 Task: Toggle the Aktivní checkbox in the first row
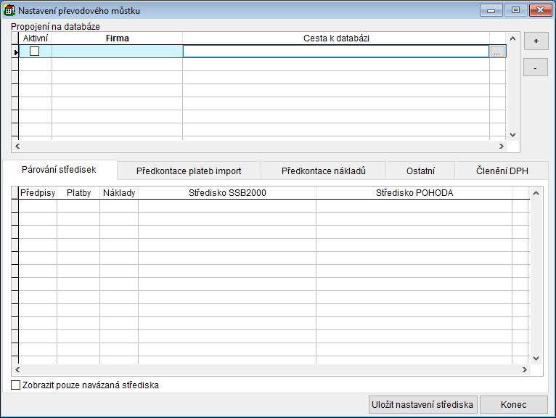34,52
